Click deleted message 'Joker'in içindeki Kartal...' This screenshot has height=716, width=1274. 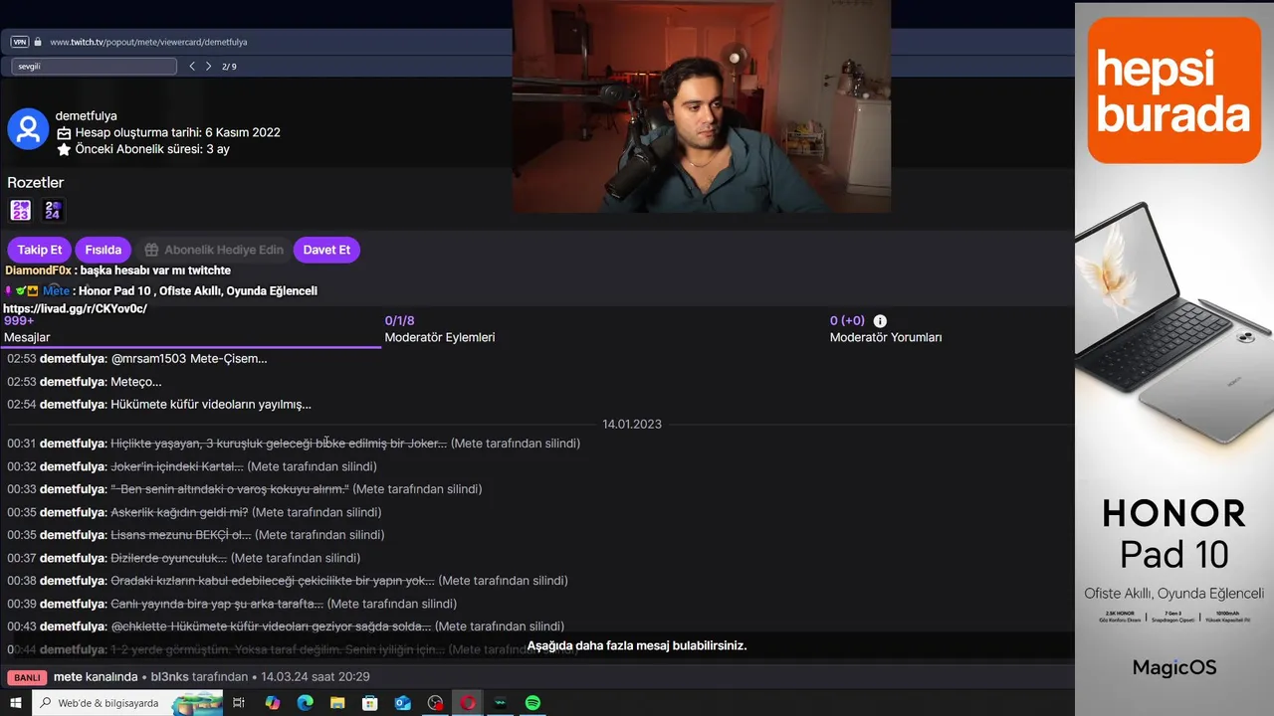[x=177, y=466]
